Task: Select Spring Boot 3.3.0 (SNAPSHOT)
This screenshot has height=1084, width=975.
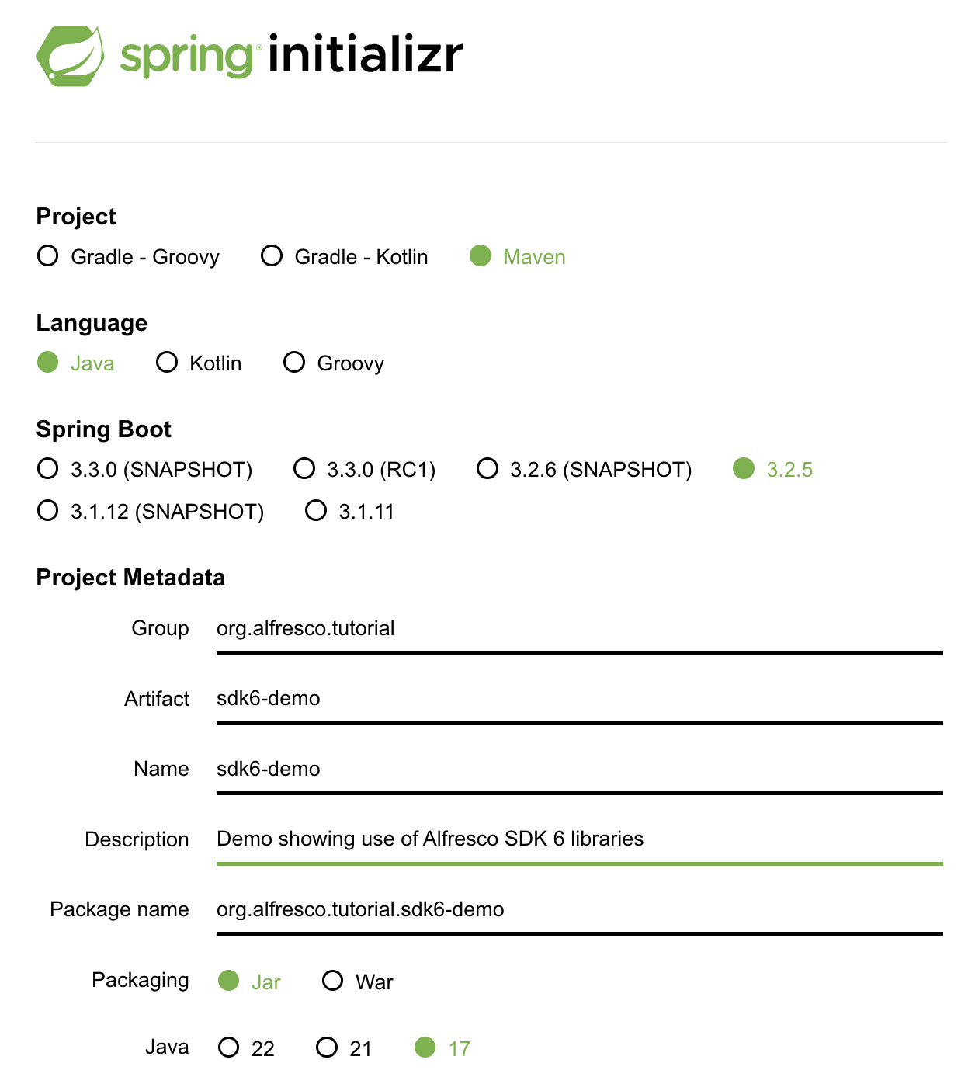Action: 48,468
